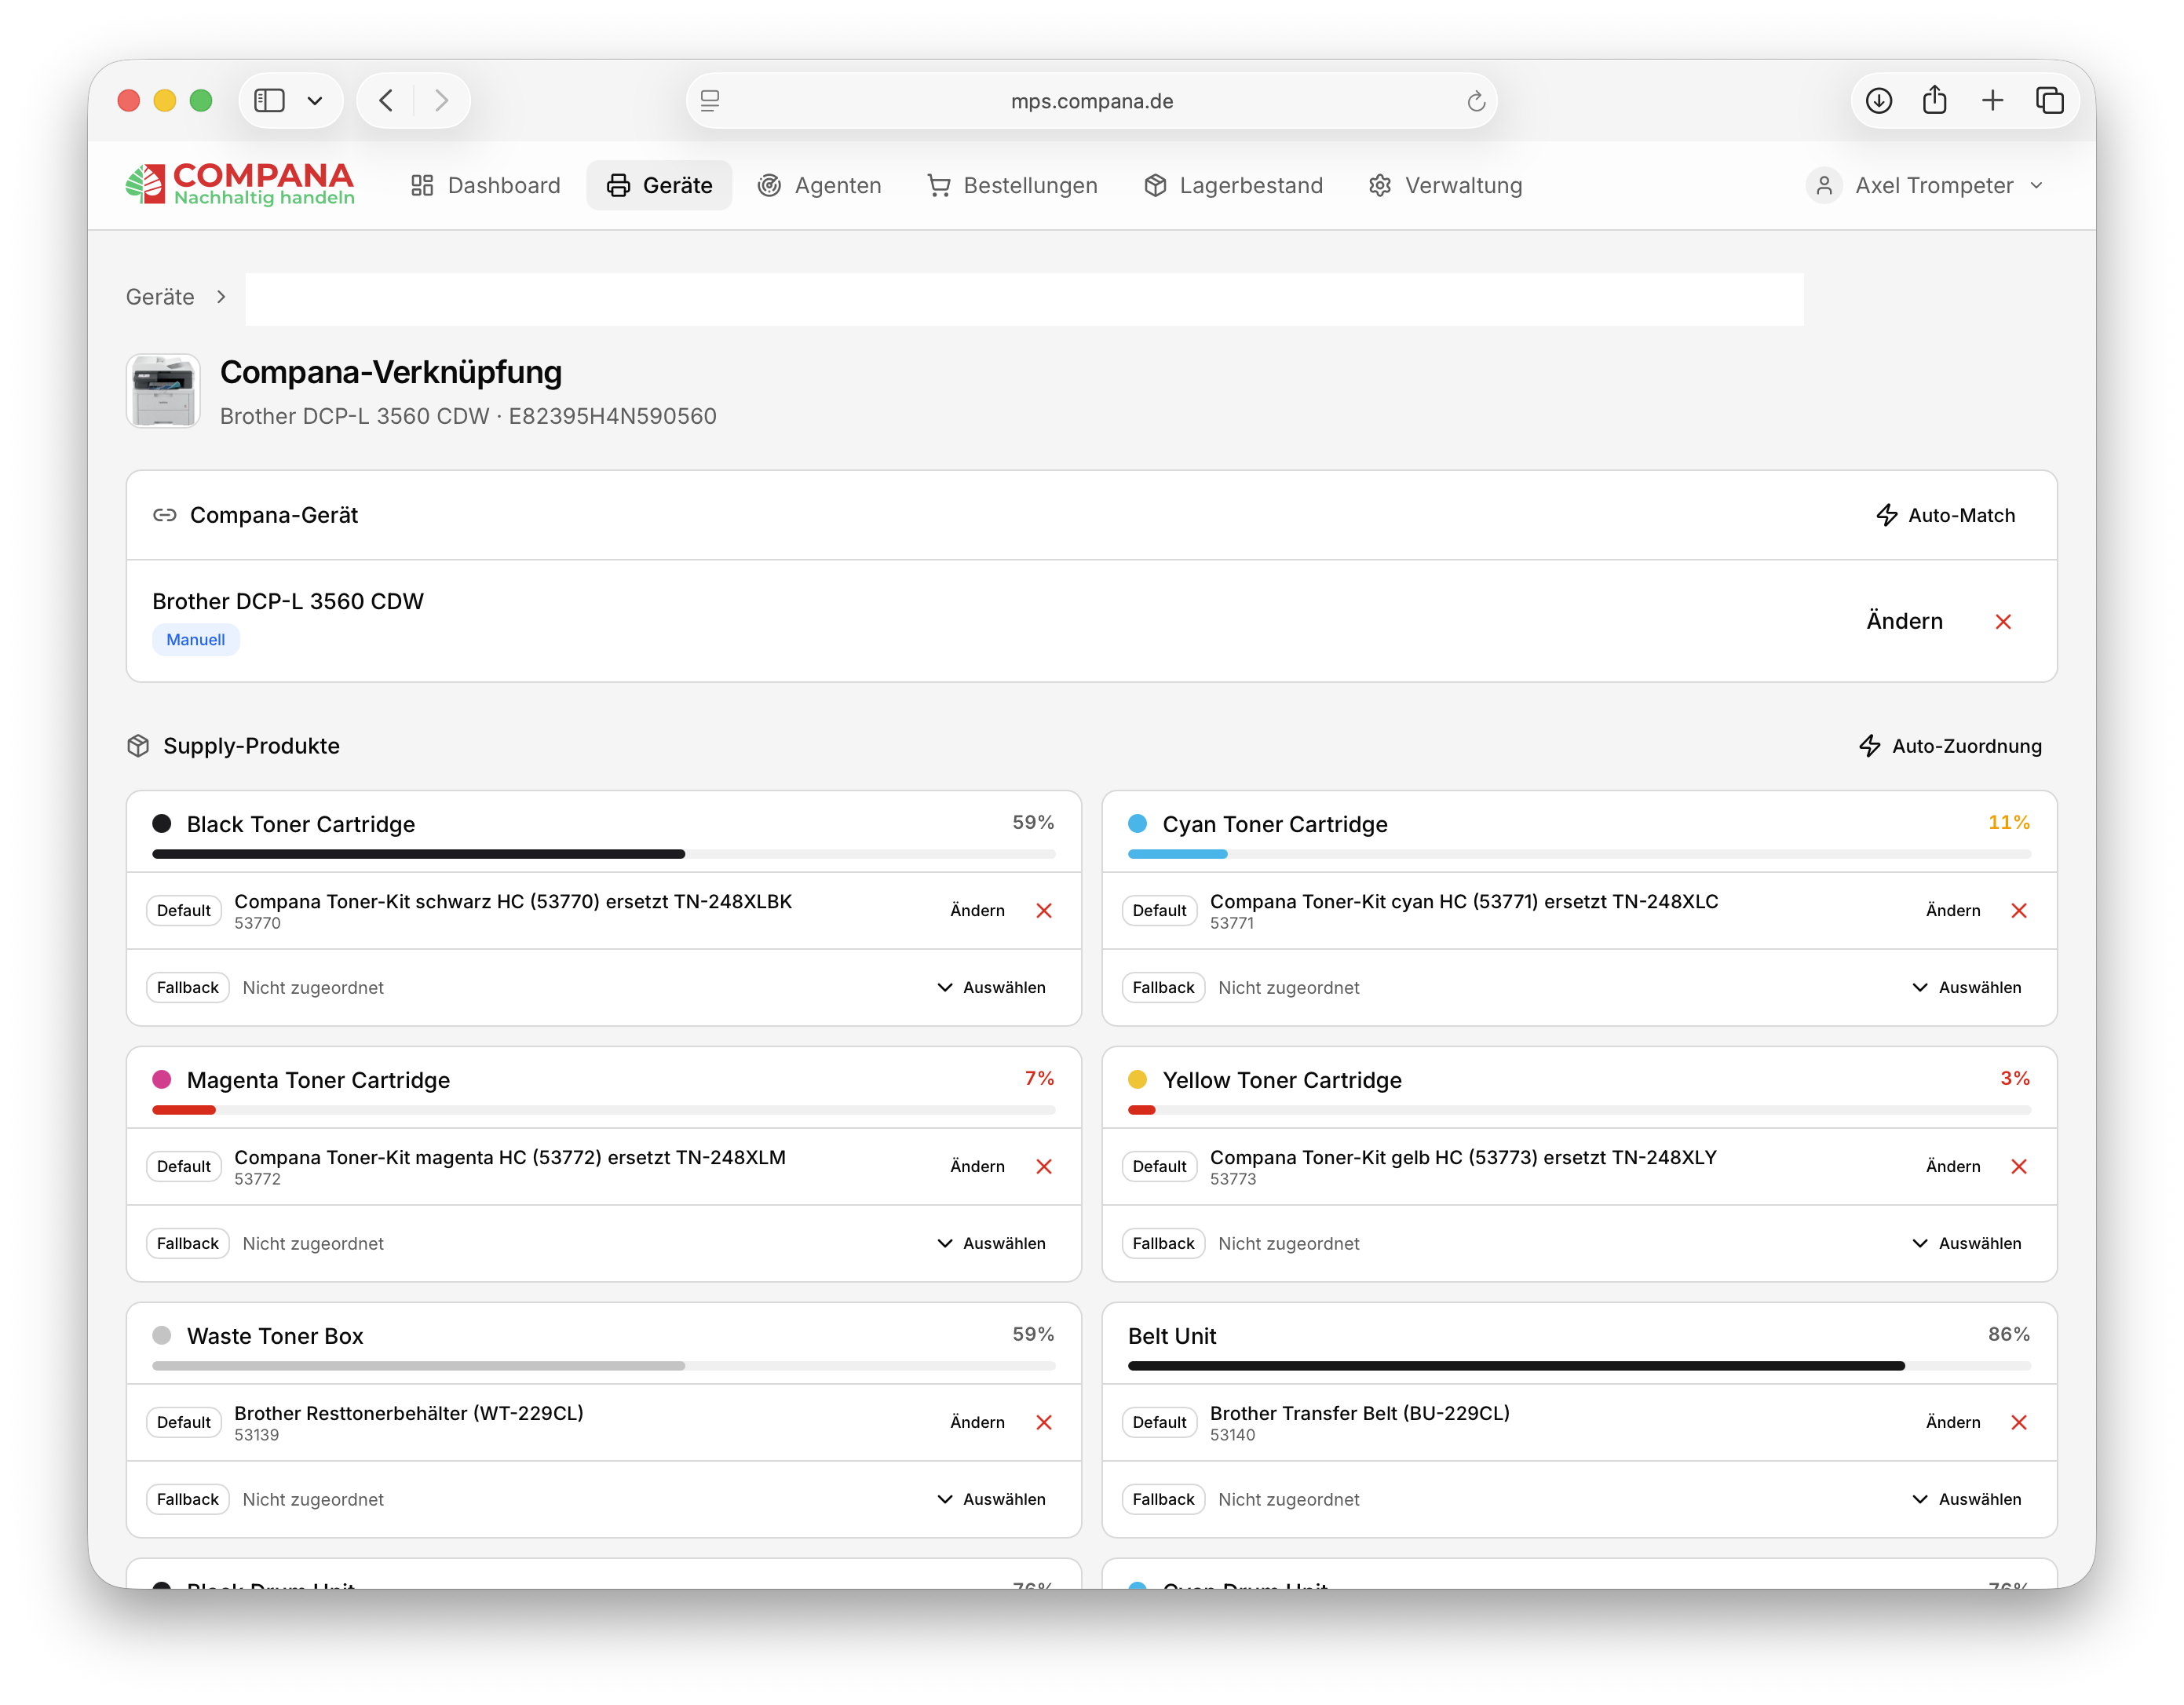This screenshot has height=1705, width=2184.
Task: Open the Dashboard navigation item
Action: point(486,185)
